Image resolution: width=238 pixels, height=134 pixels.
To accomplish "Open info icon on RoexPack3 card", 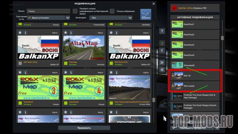I will [25, 72].
